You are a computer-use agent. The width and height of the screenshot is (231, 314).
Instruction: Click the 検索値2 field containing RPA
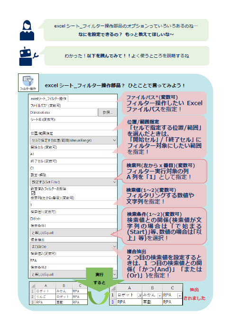[x=73, y=260]
